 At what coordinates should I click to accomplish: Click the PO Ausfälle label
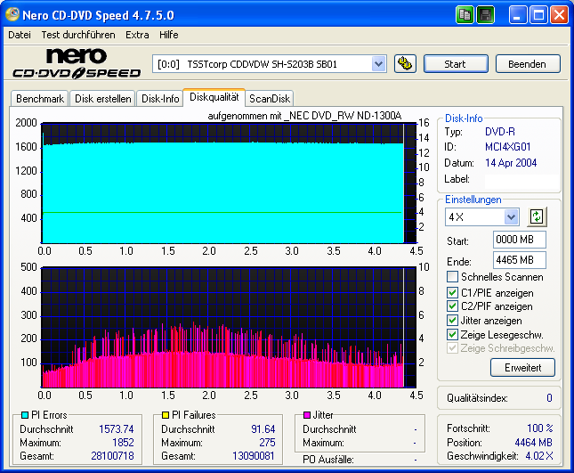tap(328, 460)
